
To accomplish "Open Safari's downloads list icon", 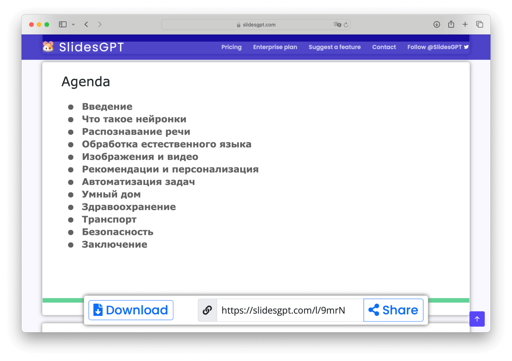I will [x=436, y=24].
